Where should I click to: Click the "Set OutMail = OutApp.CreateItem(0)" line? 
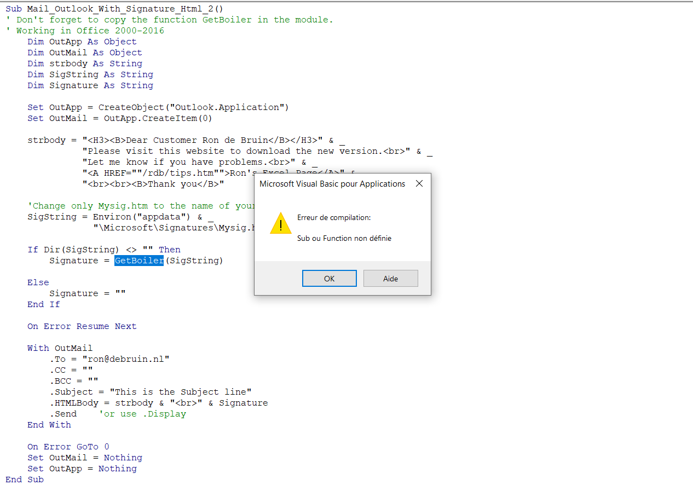coord(120,118)
